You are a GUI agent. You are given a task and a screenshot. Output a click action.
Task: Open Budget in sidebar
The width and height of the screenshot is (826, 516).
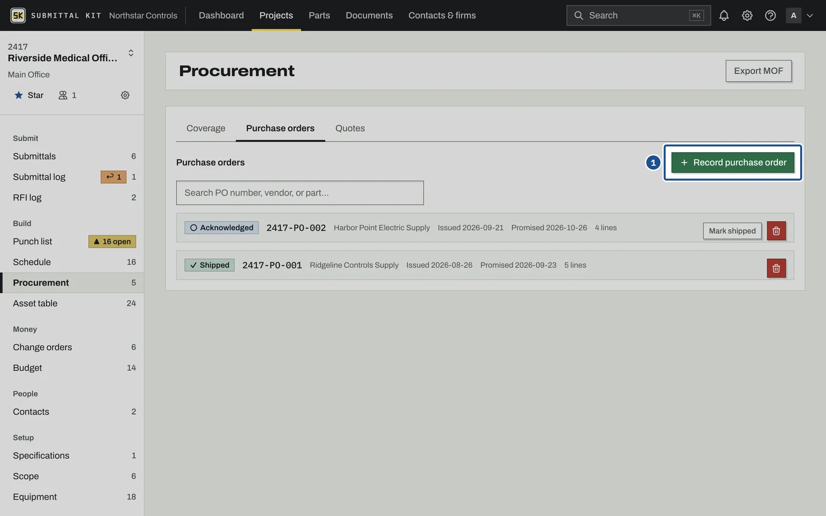tap(72, 368)
